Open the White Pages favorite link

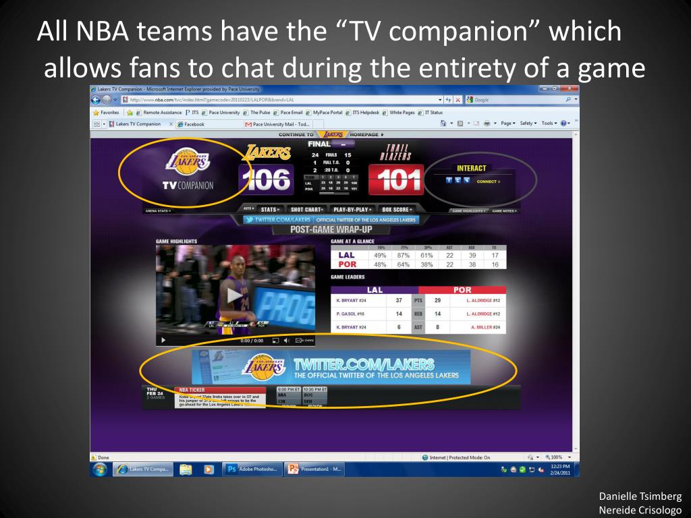[399, 113]
